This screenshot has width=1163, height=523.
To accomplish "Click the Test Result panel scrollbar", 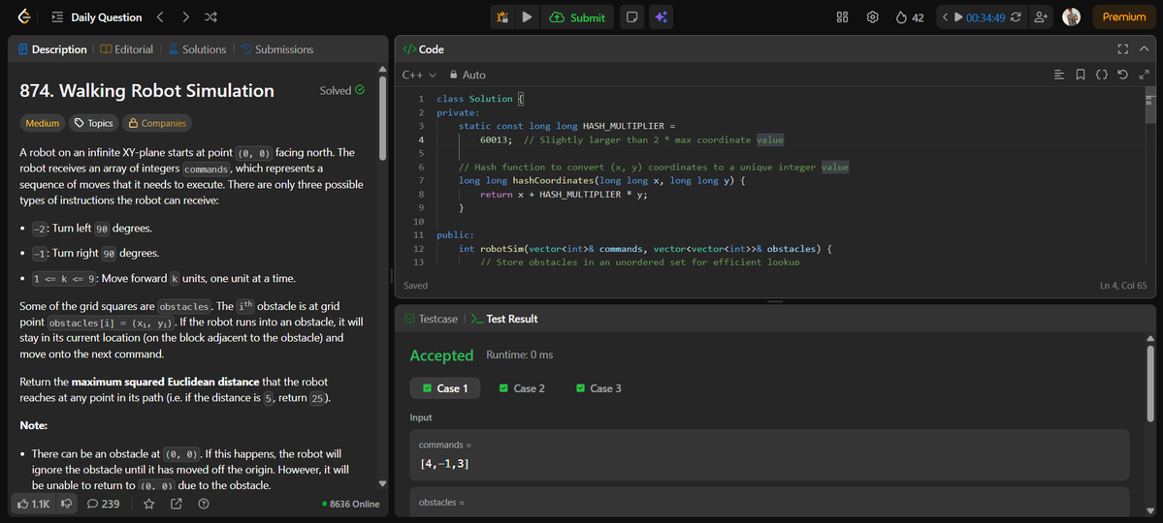I will click(x=1150, y=385).
